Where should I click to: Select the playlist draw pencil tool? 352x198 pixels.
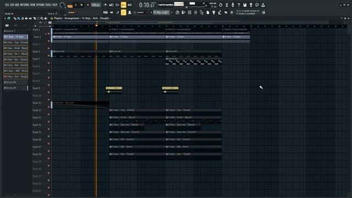point(15,18)
